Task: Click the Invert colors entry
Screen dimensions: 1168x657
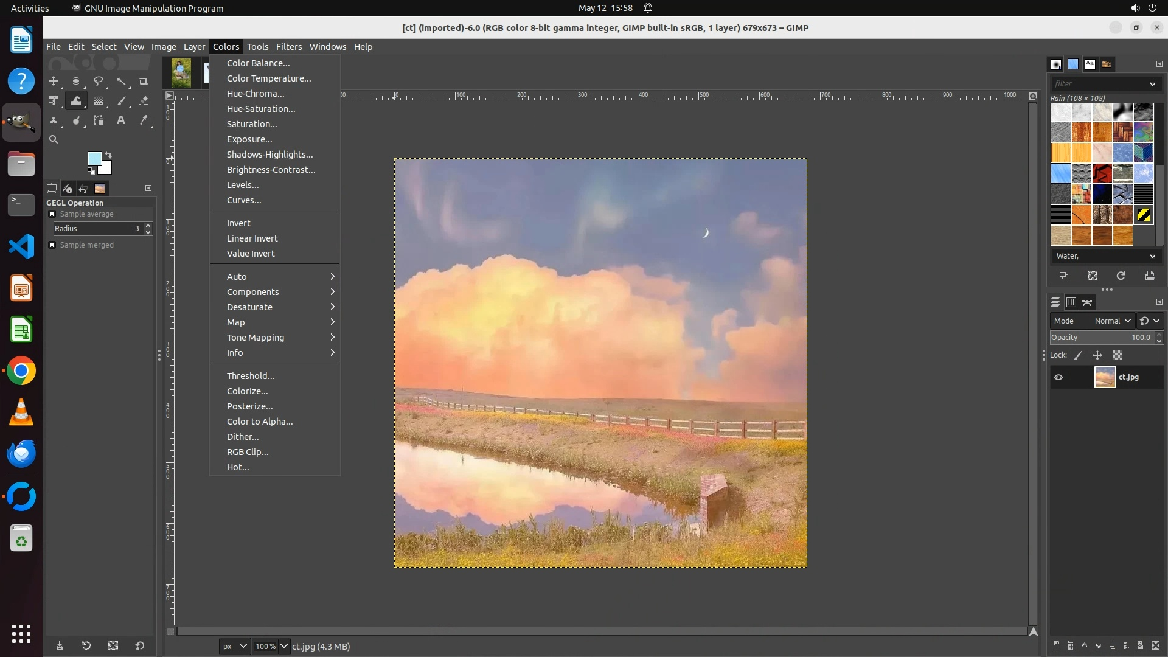Action: pyautogui.click(x=238, y=223)
